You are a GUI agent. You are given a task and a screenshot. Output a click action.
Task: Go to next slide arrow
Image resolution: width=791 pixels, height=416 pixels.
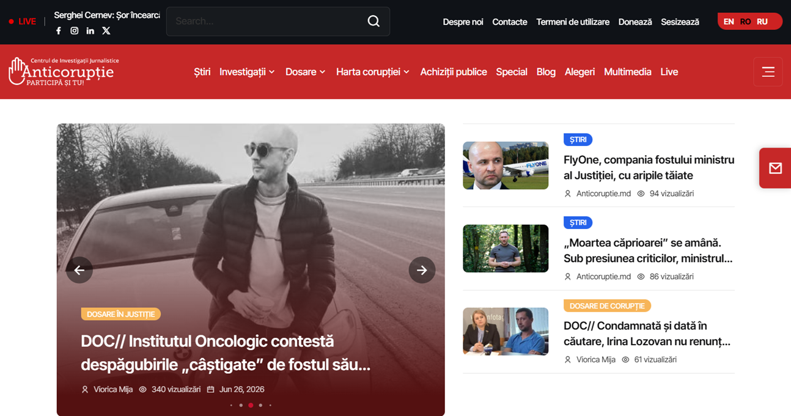(422, 270)
